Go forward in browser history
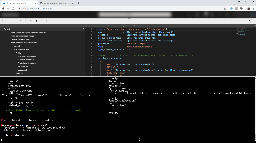Viewport: 256px width, 143px height. pos(8,9)
